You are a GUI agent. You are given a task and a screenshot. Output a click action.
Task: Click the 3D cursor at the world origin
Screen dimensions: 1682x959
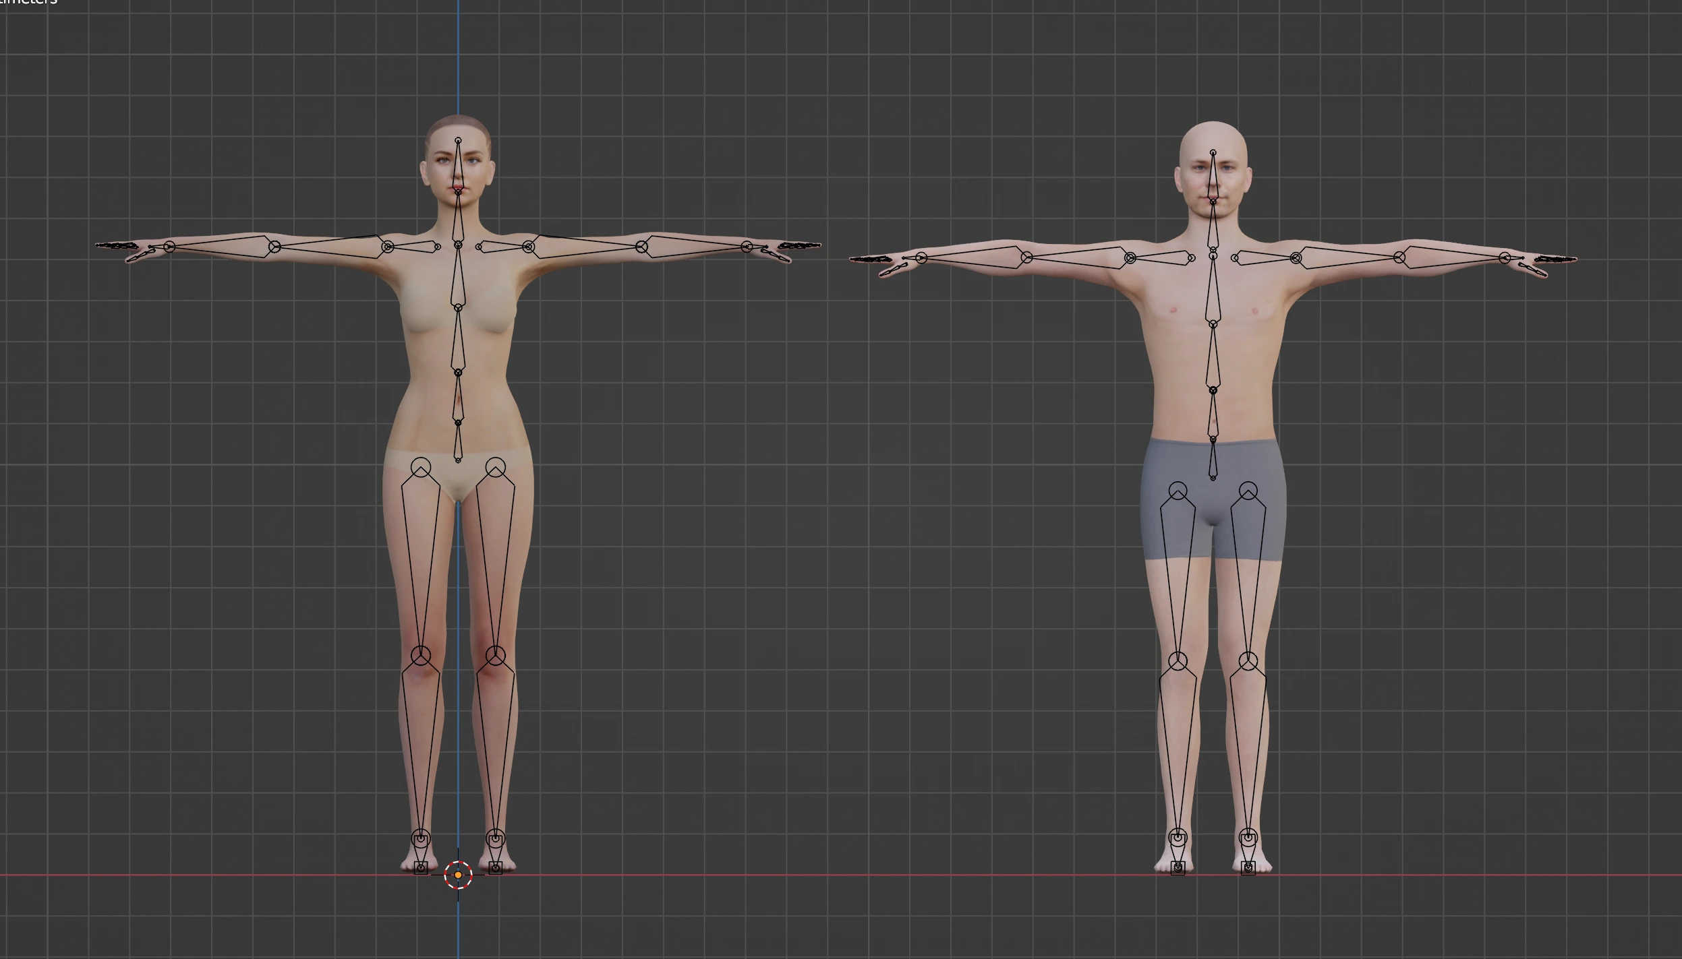click(458, 875)
